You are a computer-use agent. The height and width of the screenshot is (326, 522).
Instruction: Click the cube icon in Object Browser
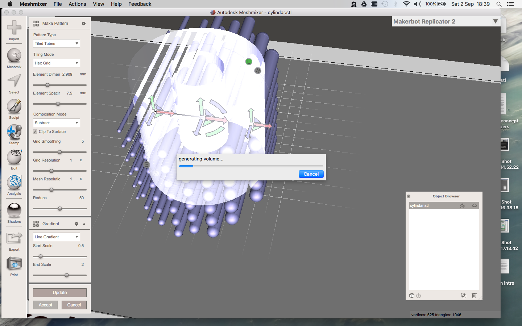pos(412,296)
